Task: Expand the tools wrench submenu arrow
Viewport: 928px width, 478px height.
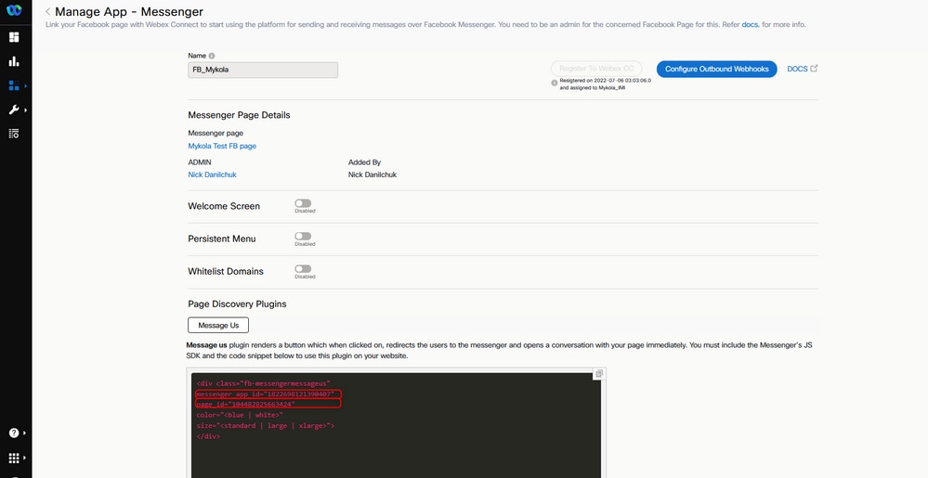Action: coord(25,110)
